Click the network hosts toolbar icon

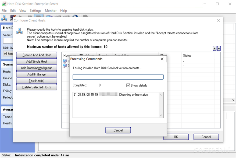(x=4, y=18)
